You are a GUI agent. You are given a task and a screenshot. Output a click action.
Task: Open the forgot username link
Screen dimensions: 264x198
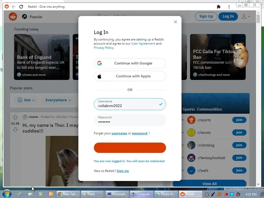[119, 133]
